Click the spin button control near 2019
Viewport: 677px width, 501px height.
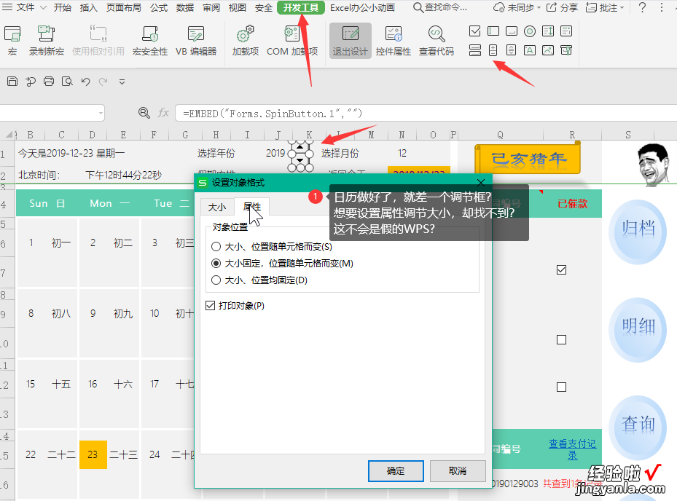[x=300, y=155]
